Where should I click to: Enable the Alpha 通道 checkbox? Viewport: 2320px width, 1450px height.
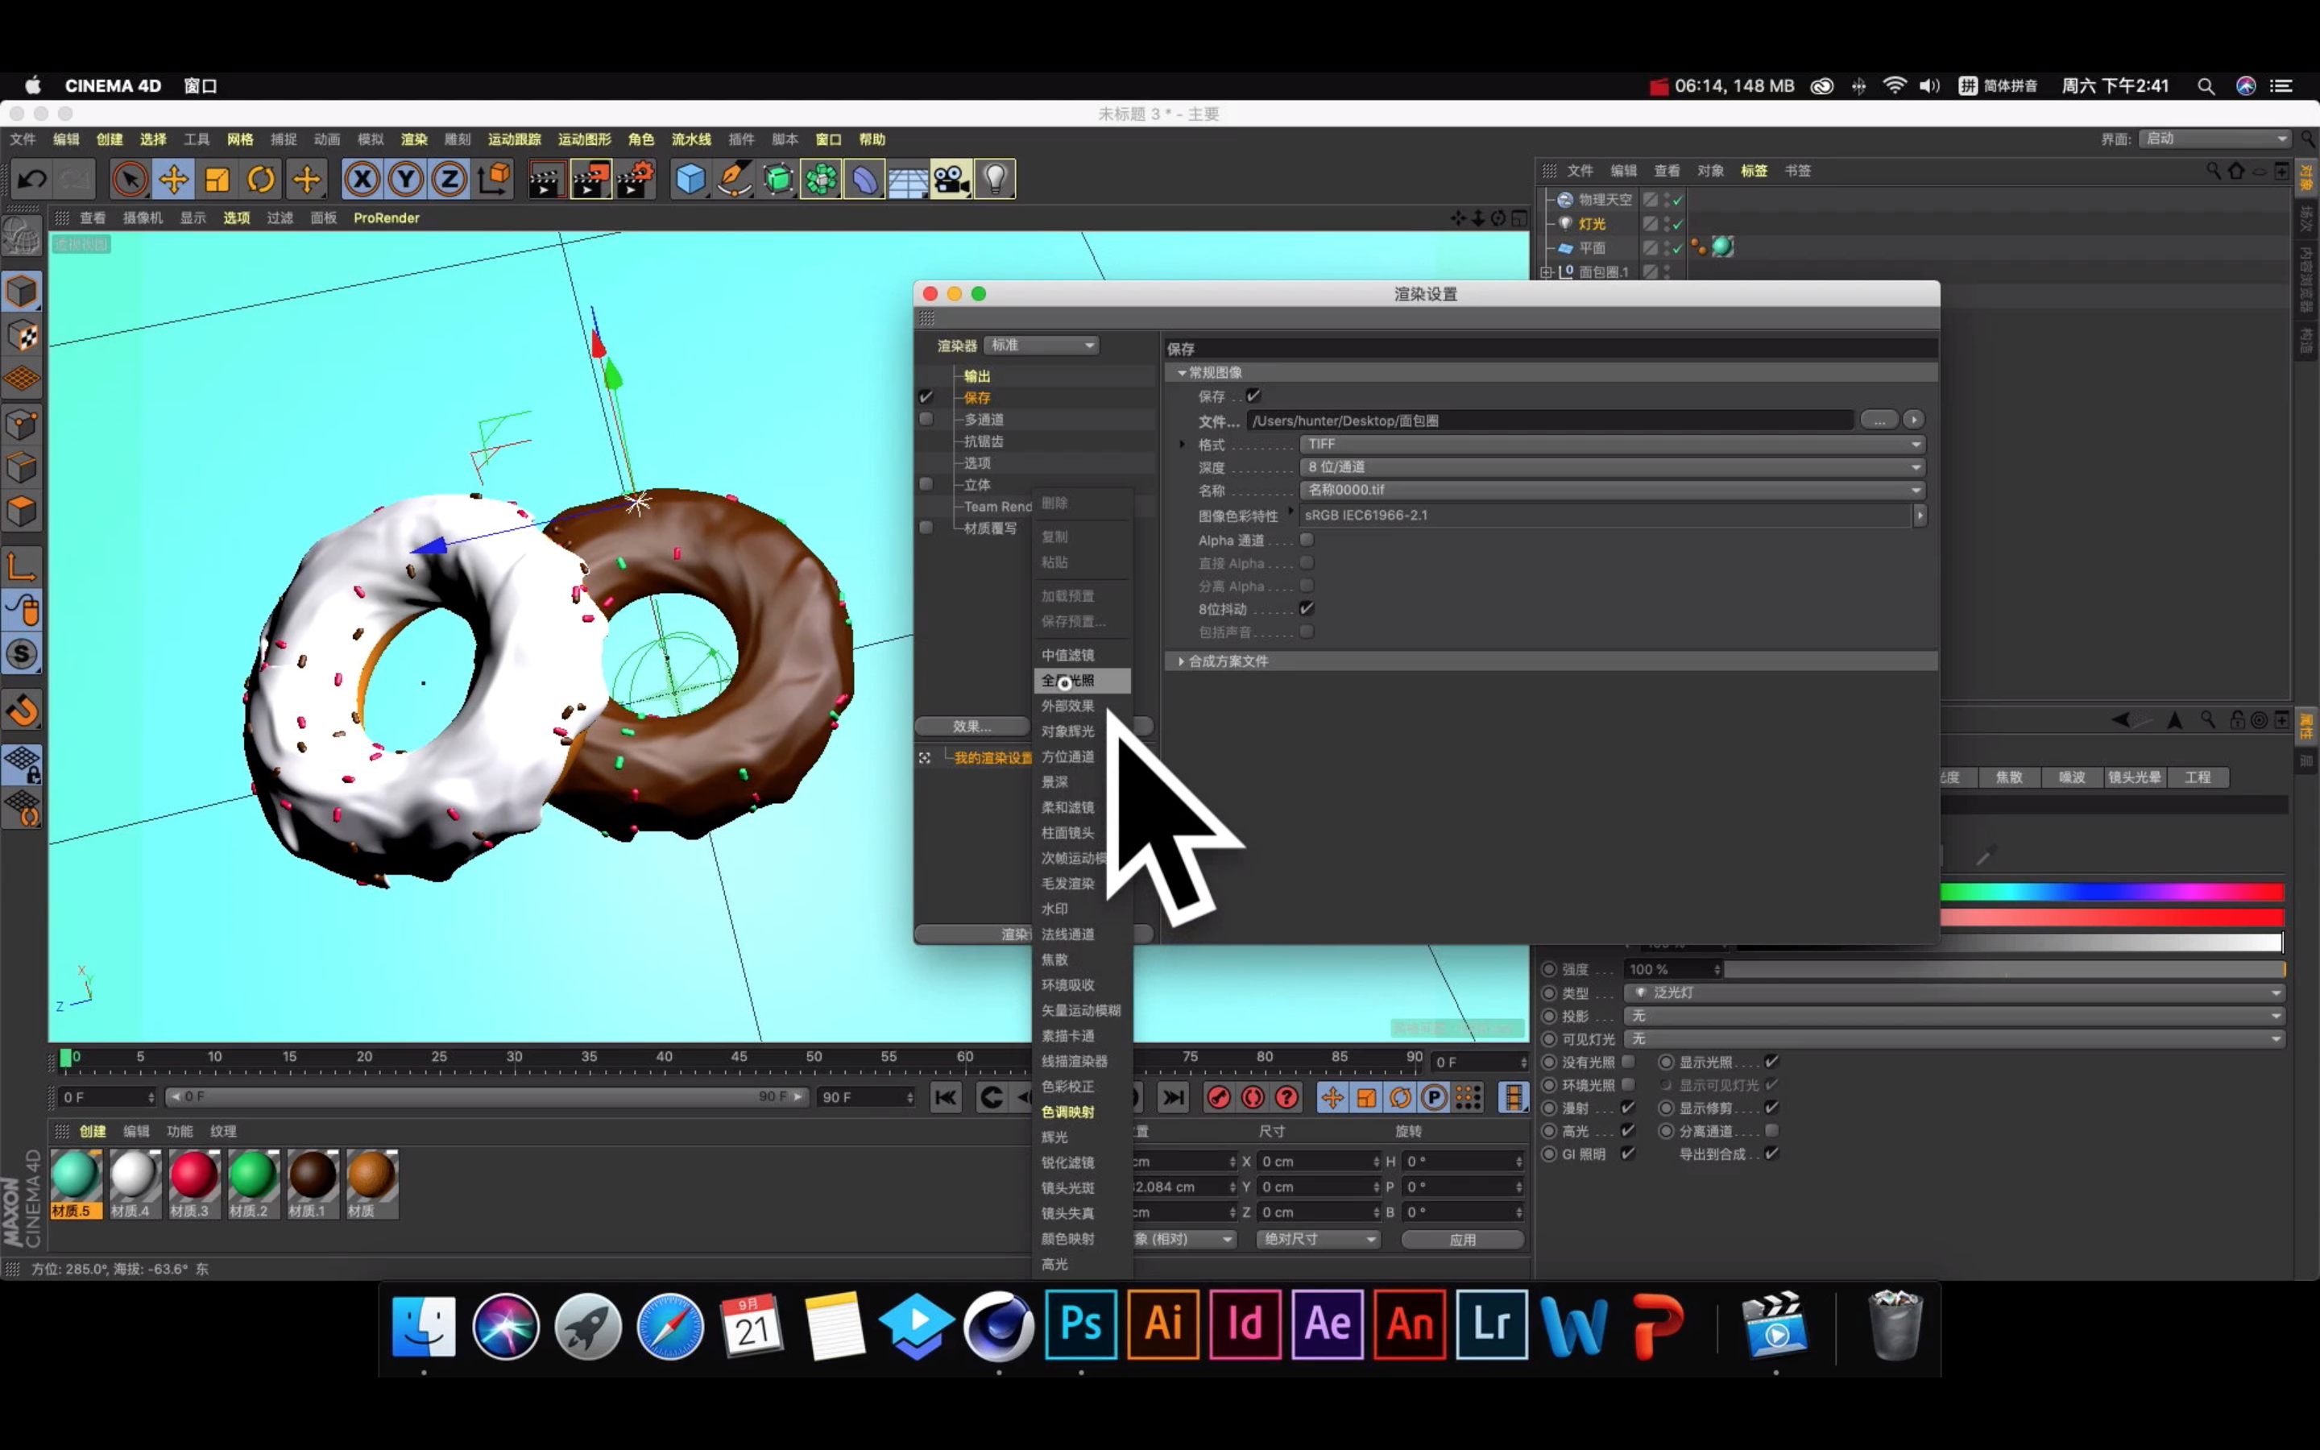tap(1307, 540)
